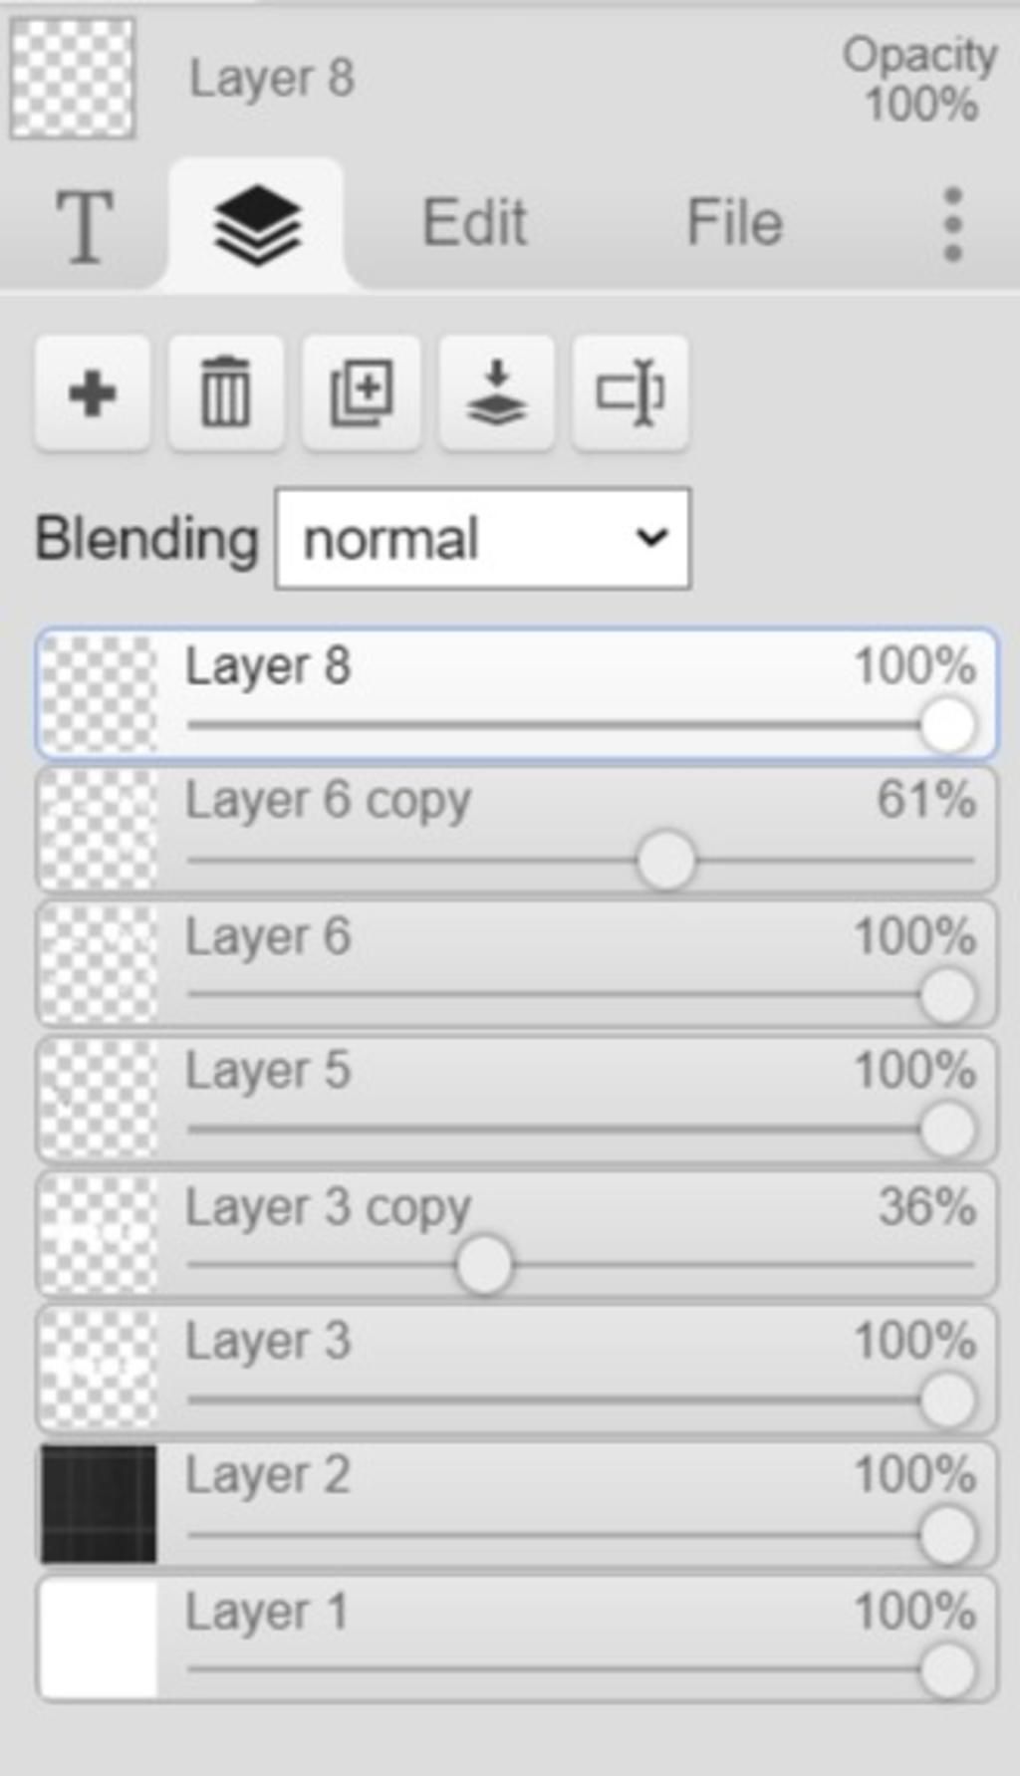1020x1776 pixels.
Task: Open the Blending mode dropdown
Action: point(482,539)
